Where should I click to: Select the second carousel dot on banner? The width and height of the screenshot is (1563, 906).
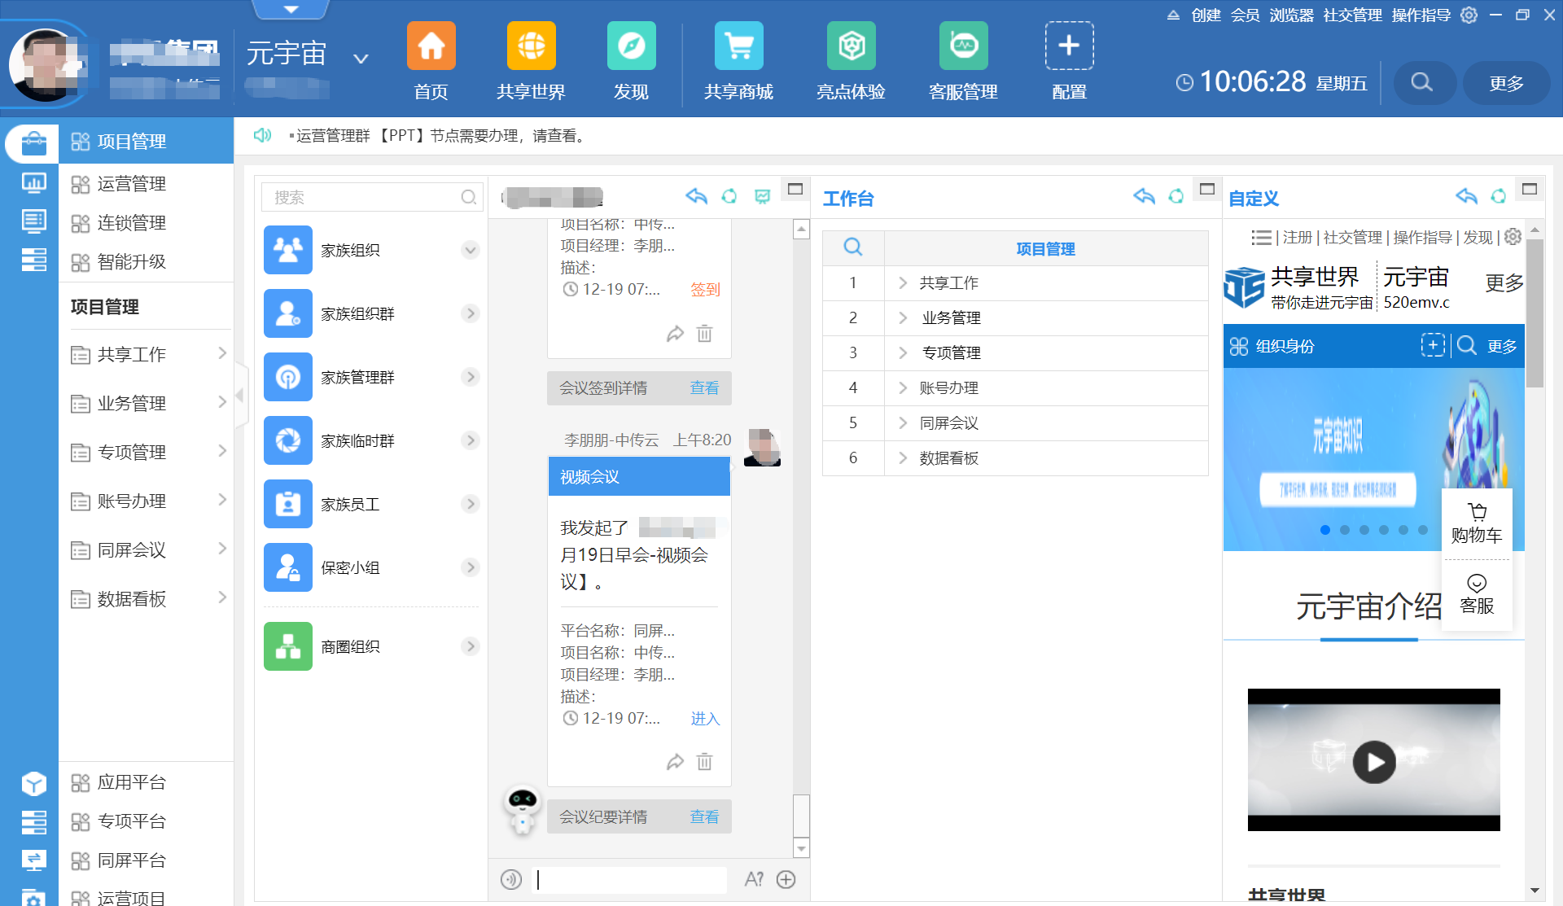coord(1345,530)
